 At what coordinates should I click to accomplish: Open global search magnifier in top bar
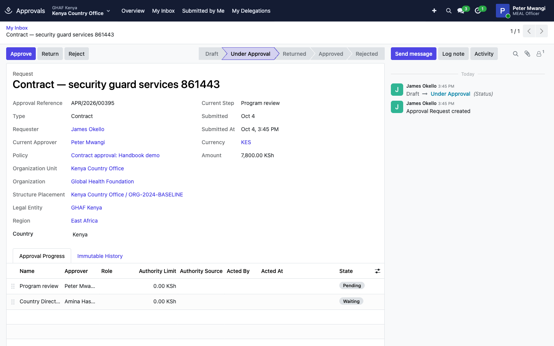[x=449, y=11]
